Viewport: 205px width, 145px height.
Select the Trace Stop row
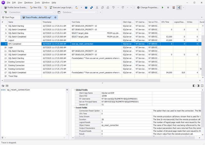(101, 76)
